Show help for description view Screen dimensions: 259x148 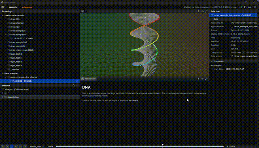click(198, 79)
